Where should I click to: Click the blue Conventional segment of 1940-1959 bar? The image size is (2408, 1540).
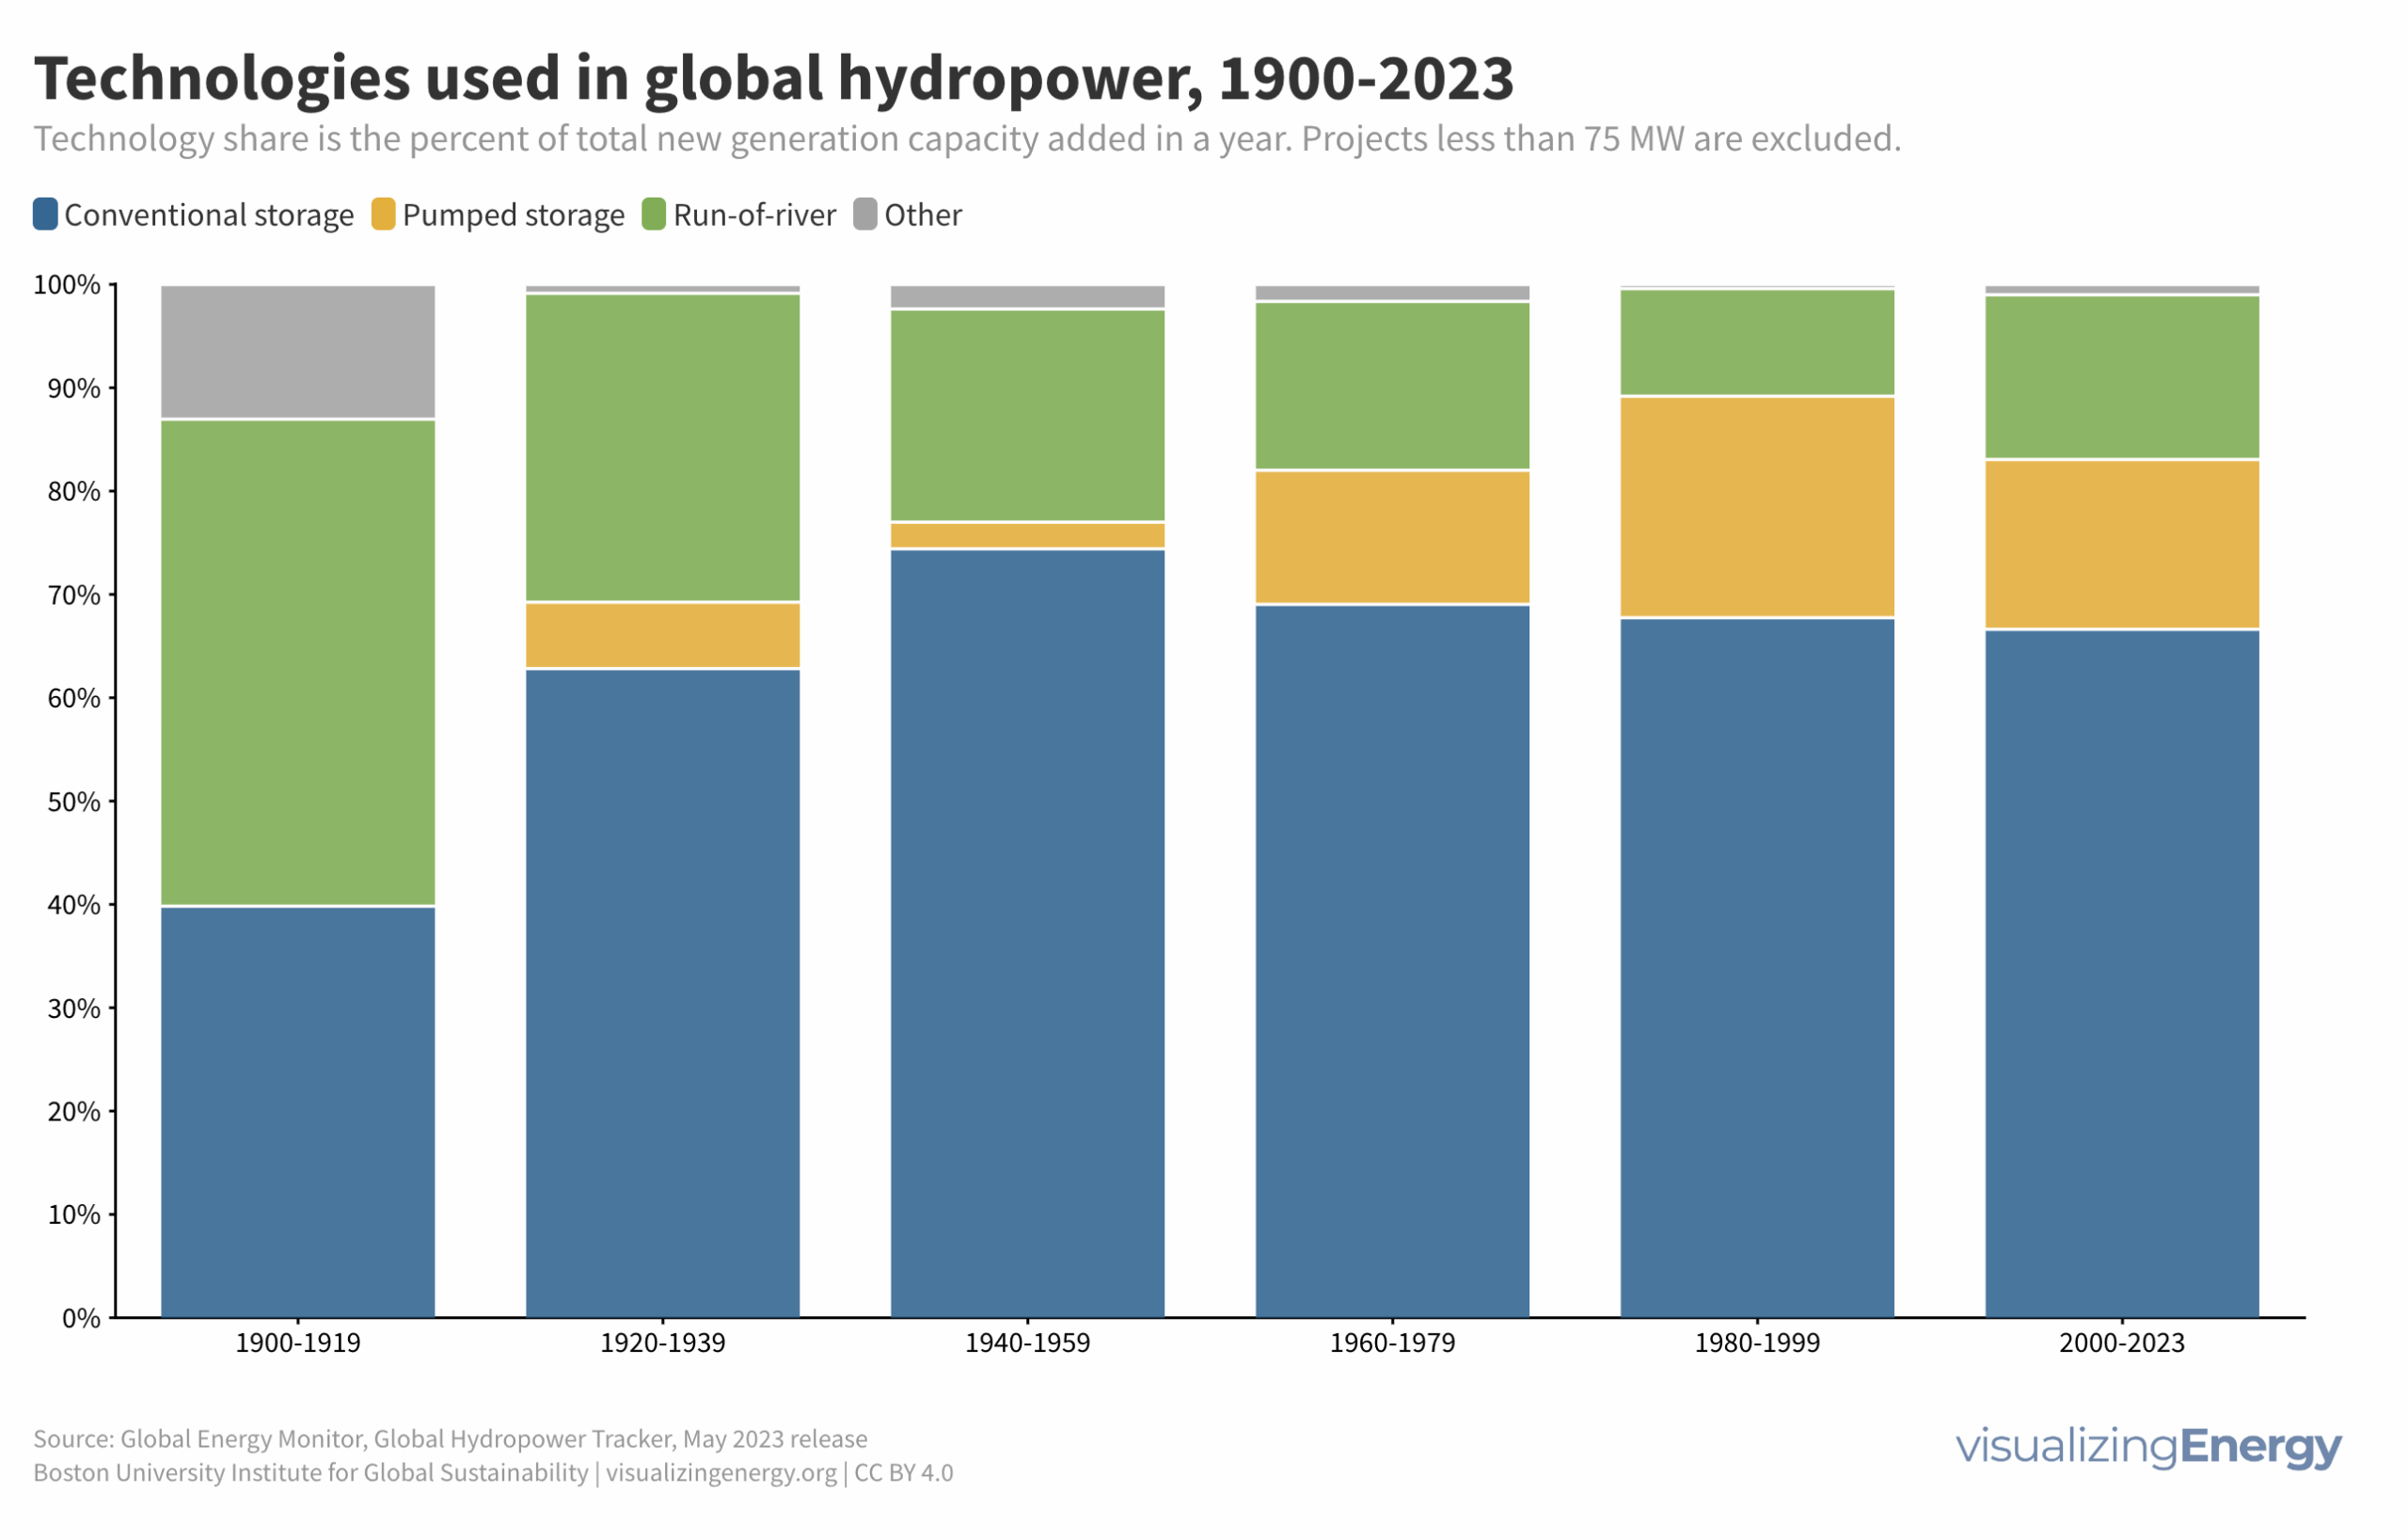click(x=1027, y=932)
